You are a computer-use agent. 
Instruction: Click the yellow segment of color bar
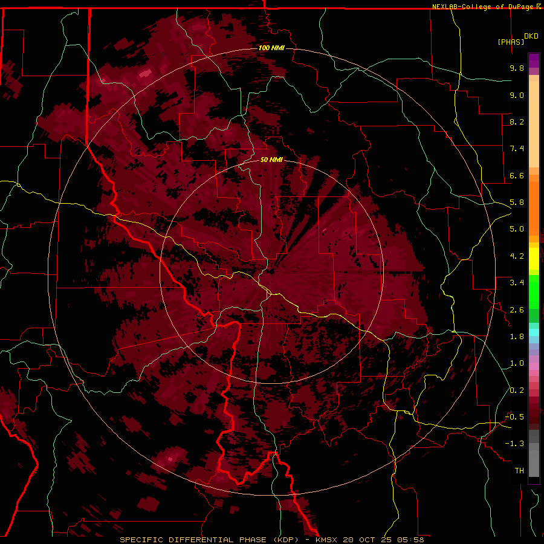click(x=534, y=258)
